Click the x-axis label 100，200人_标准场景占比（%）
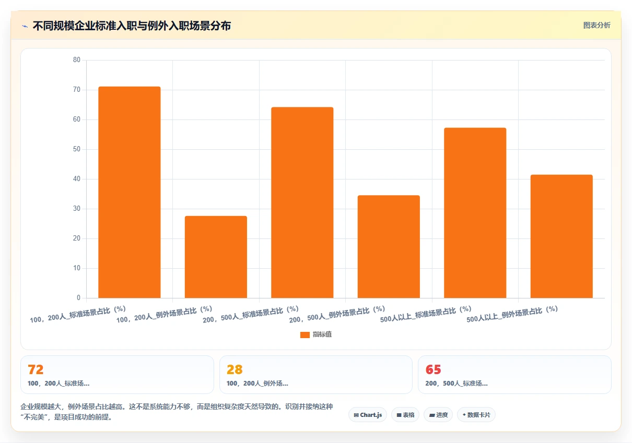The width and height of the screenshot is (632, 443). tap(78, 314)
